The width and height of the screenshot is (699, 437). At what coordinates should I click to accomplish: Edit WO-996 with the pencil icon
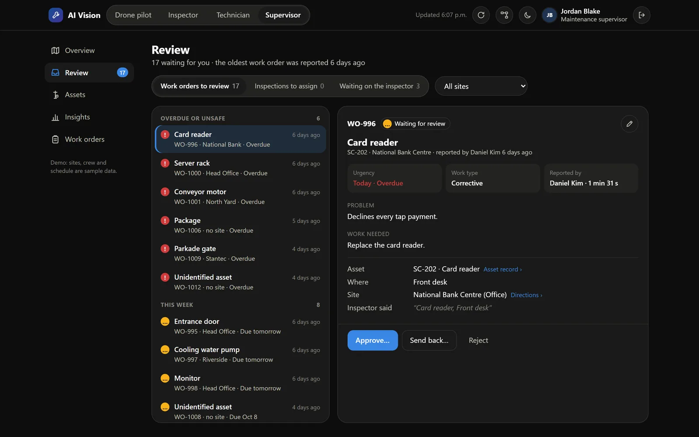point(629,124)
